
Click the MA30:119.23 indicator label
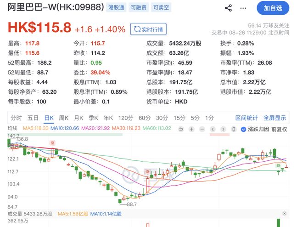[126, 128]
